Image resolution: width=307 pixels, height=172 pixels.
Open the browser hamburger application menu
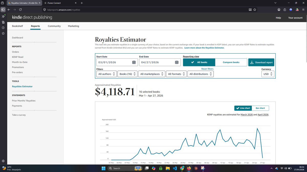click(x=303, y=9)
